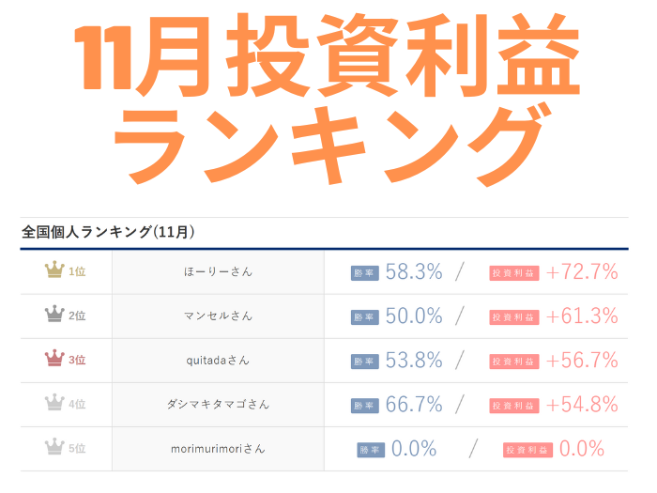This screenshot has height=493, width=657.
Task: Select quitadaさん user name
Action: coord(218,360)
